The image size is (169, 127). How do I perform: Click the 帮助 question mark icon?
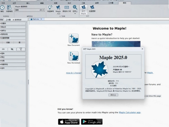pyautogui.click(x=2, y=8)
